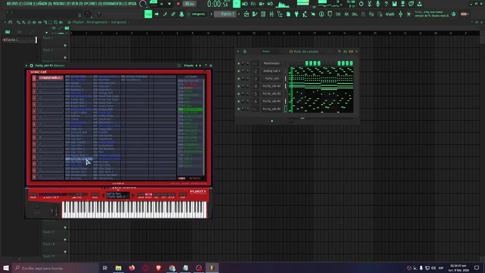Open File Explorer from the taskbar
Screen dimensions: 485x273
tap(118, 268)
